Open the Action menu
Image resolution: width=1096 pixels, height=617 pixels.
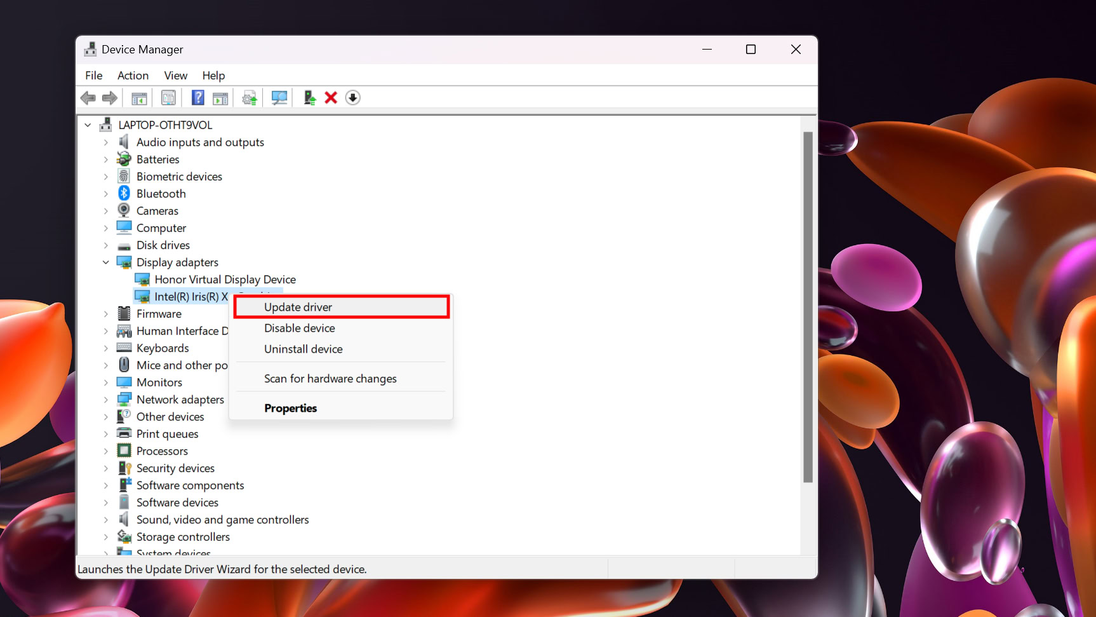click(x=133, y=76)
